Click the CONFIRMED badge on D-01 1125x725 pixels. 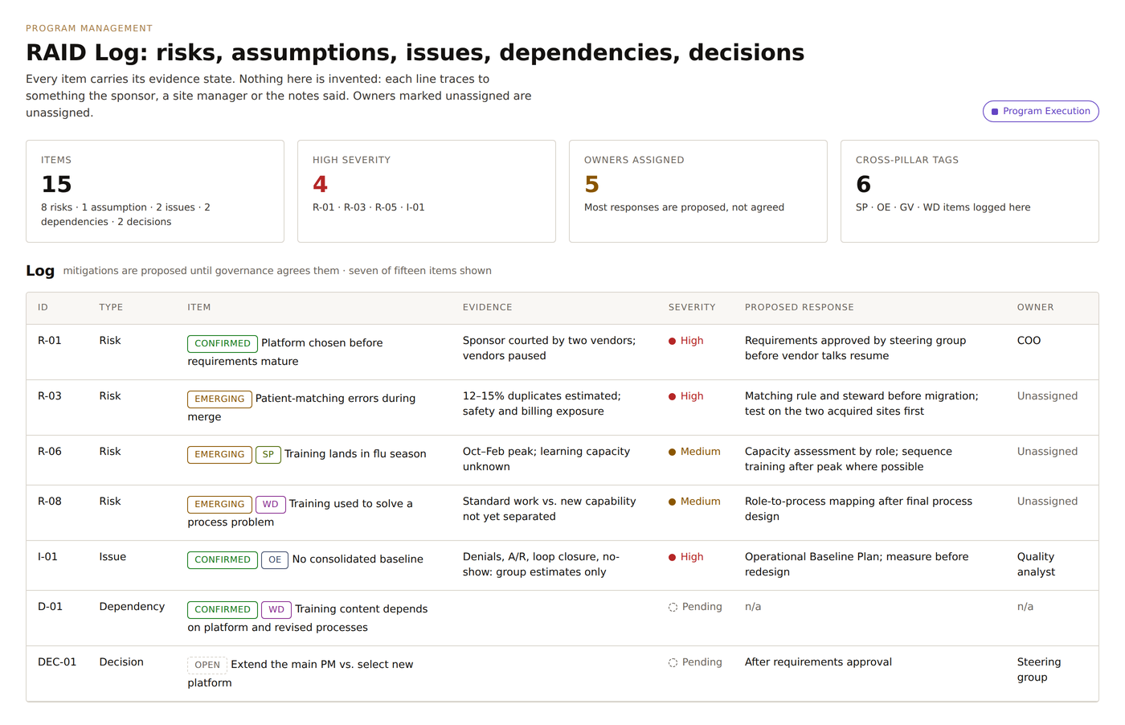pos(223,609)
